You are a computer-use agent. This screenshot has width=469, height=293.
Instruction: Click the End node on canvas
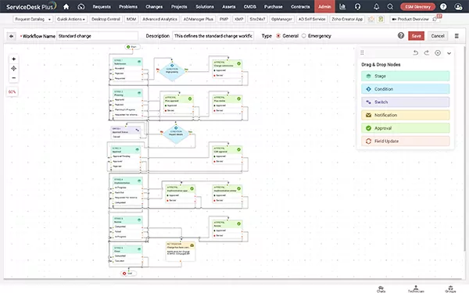(128, 273)
